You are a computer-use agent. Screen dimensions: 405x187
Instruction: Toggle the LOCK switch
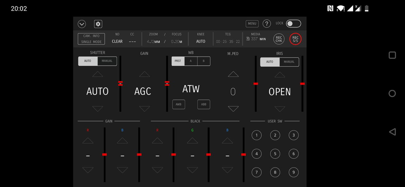(293, 24)
